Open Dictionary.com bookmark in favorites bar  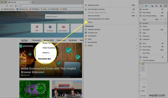point(22,9)
